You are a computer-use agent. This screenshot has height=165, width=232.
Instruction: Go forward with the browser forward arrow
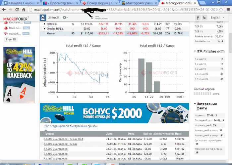point(11,10)
